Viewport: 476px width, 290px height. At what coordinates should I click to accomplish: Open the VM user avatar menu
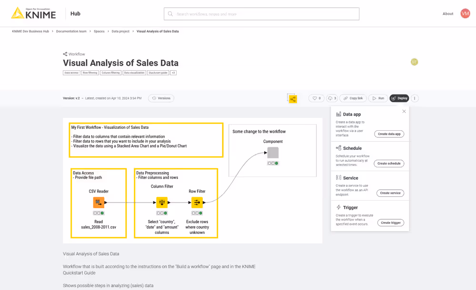coord(465,13)
